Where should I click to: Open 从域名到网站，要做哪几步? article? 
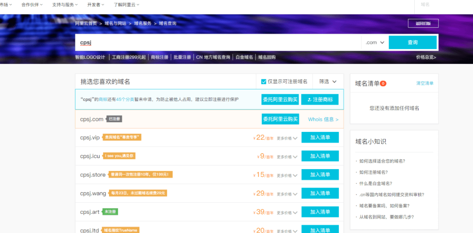pyautogui.click(x=386, y=217)
